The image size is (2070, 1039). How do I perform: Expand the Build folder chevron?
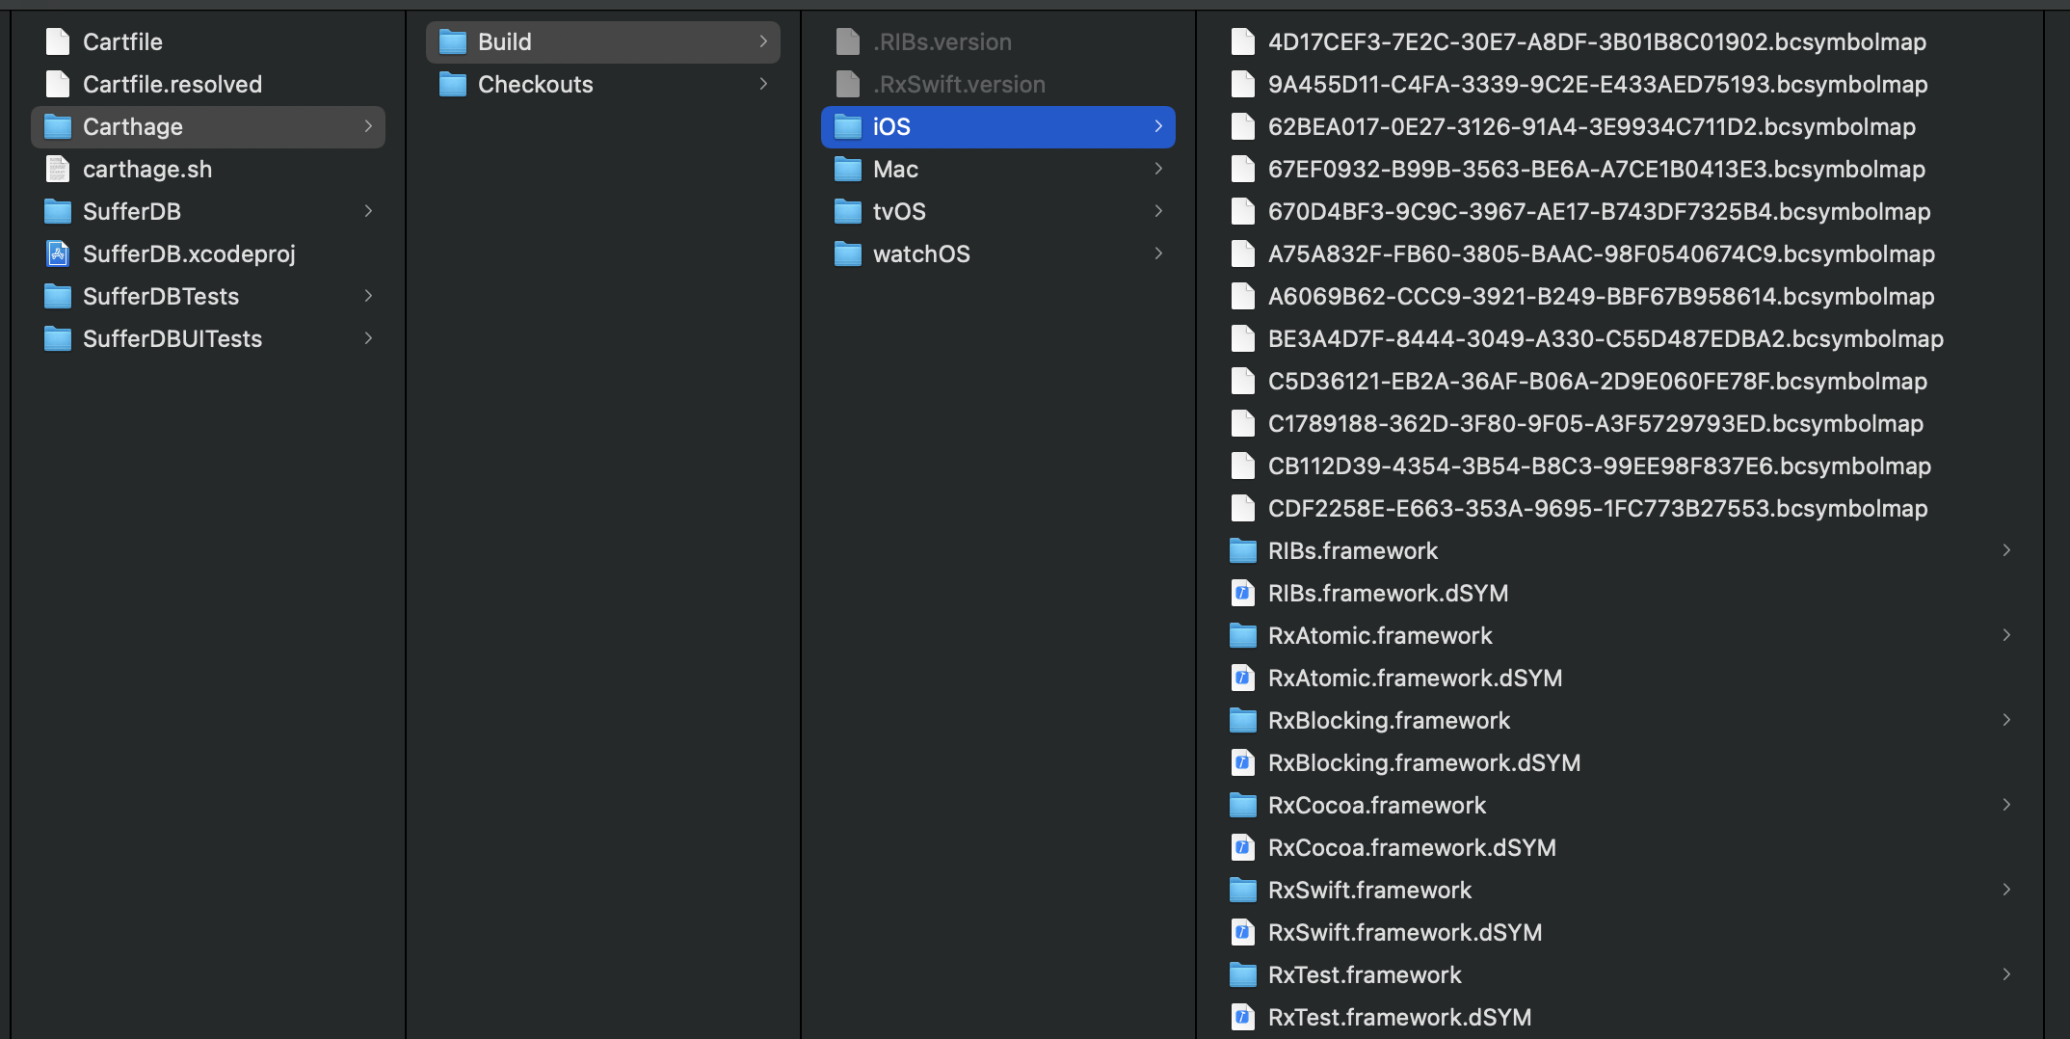pos(763,41)
